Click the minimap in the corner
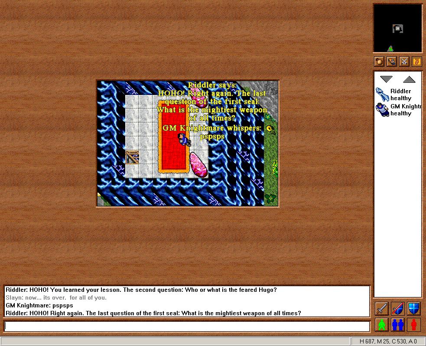 click(397, 29)
